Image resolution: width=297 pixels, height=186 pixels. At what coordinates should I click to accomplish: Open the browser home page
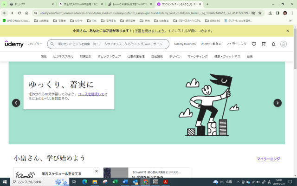click(27, 13)
